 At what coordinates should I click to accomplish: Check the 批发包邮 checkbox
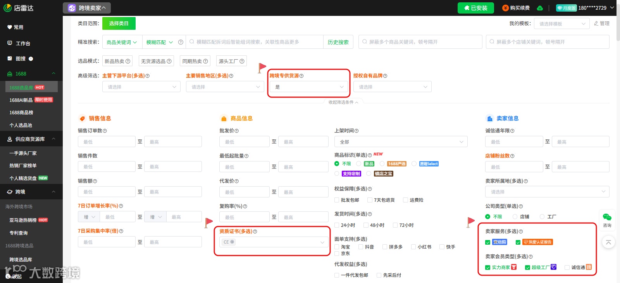click(x=337, y=200)
